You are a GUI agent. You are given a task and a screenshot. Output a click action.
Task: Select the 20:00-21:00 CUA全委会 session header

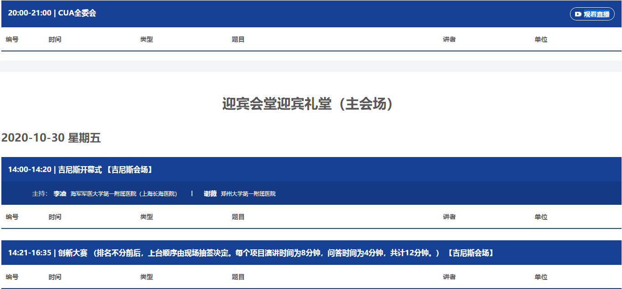point(52,13)
